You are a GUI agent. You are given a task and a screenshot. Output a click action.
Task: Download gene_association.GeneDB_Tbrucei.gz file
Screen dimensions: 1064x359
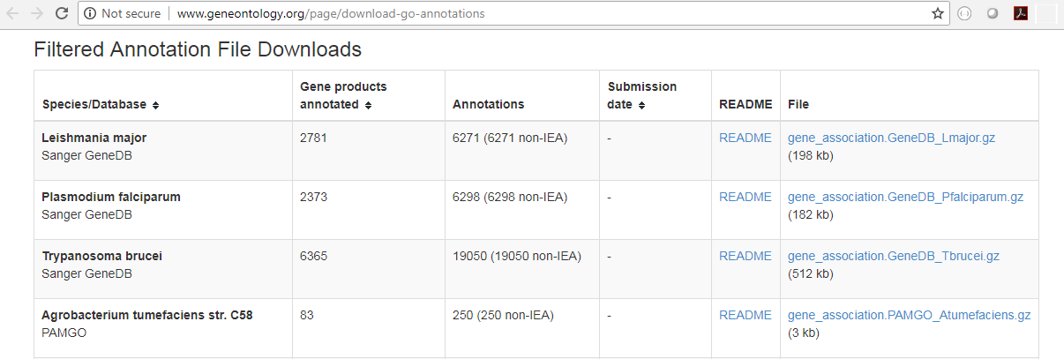[893, 256]
